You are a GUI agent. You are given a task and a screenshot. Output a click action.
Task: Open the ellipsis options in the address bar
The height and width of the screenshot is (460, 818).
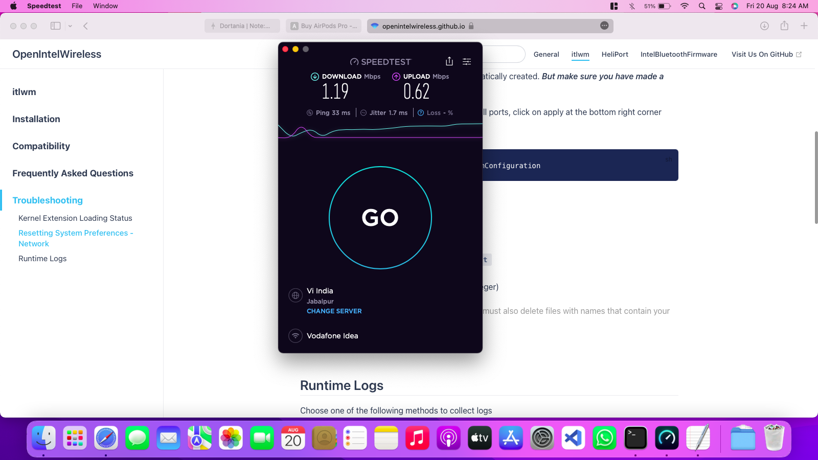[x=604, y=26]
